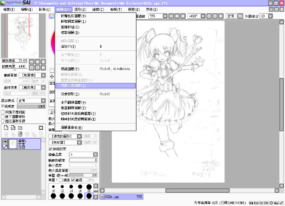
Task: Open the 畫材效果 dropdown
Action: coord(43,87)
